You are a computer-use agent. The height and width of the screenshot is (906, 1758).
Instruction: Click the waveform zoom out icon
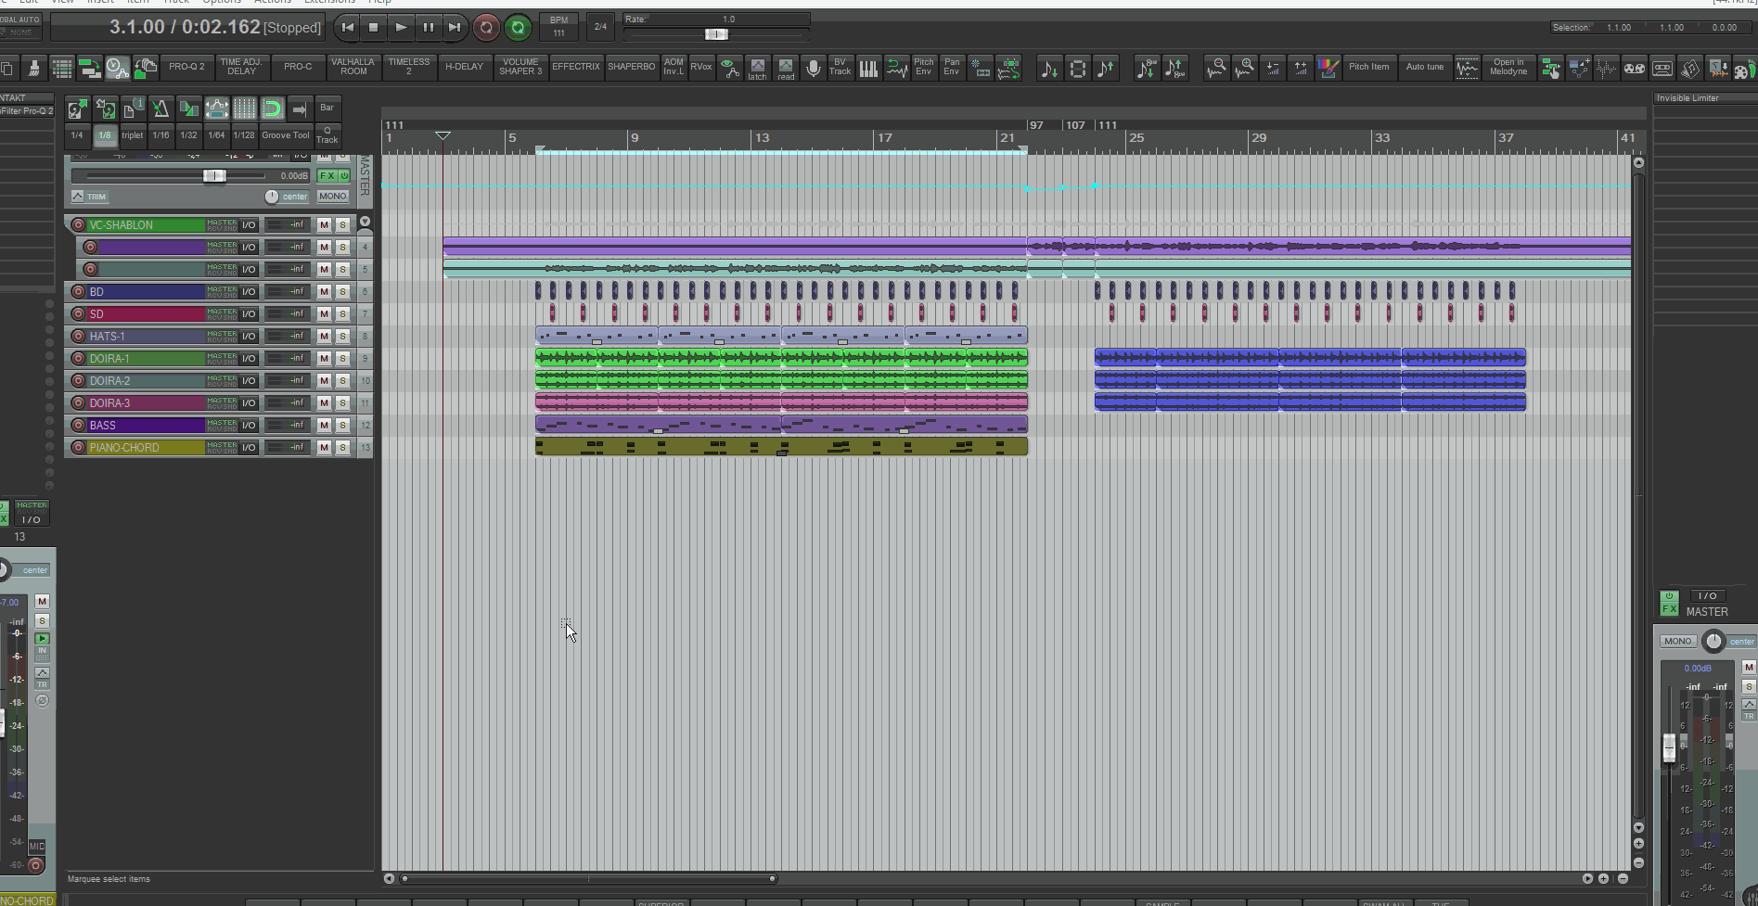pos(1216,69)
